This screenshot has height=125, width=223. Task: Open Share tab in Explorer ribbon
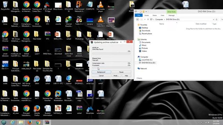pyautogui.click(x=155, y=15)
